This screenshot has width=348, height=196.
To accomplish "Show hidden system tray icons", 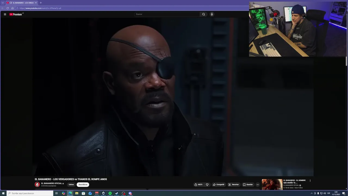I will pyautogui.click(x=312, y=193).
